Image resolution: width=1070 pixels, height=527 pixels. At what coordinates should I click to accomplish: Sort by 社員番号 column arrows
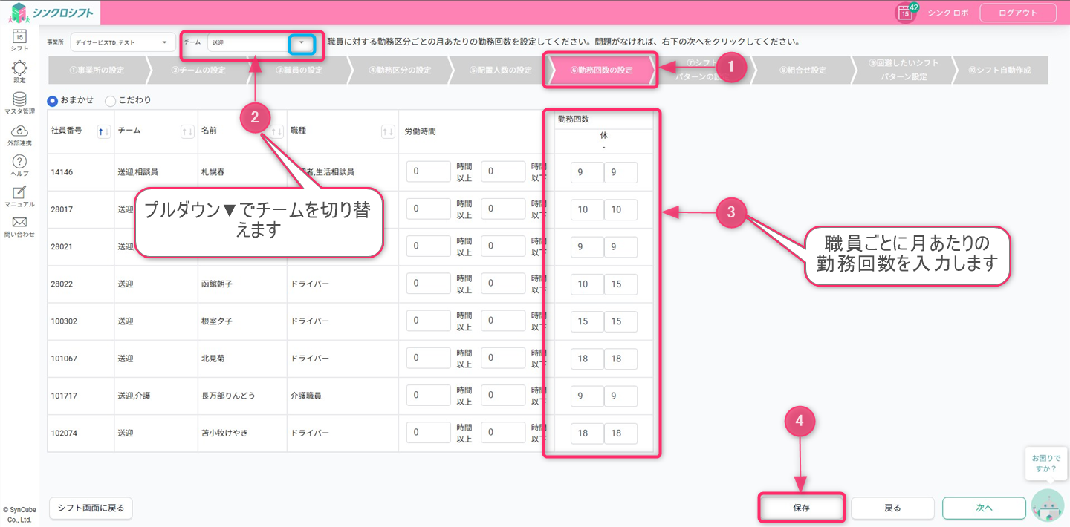click(x=104, y=131)
